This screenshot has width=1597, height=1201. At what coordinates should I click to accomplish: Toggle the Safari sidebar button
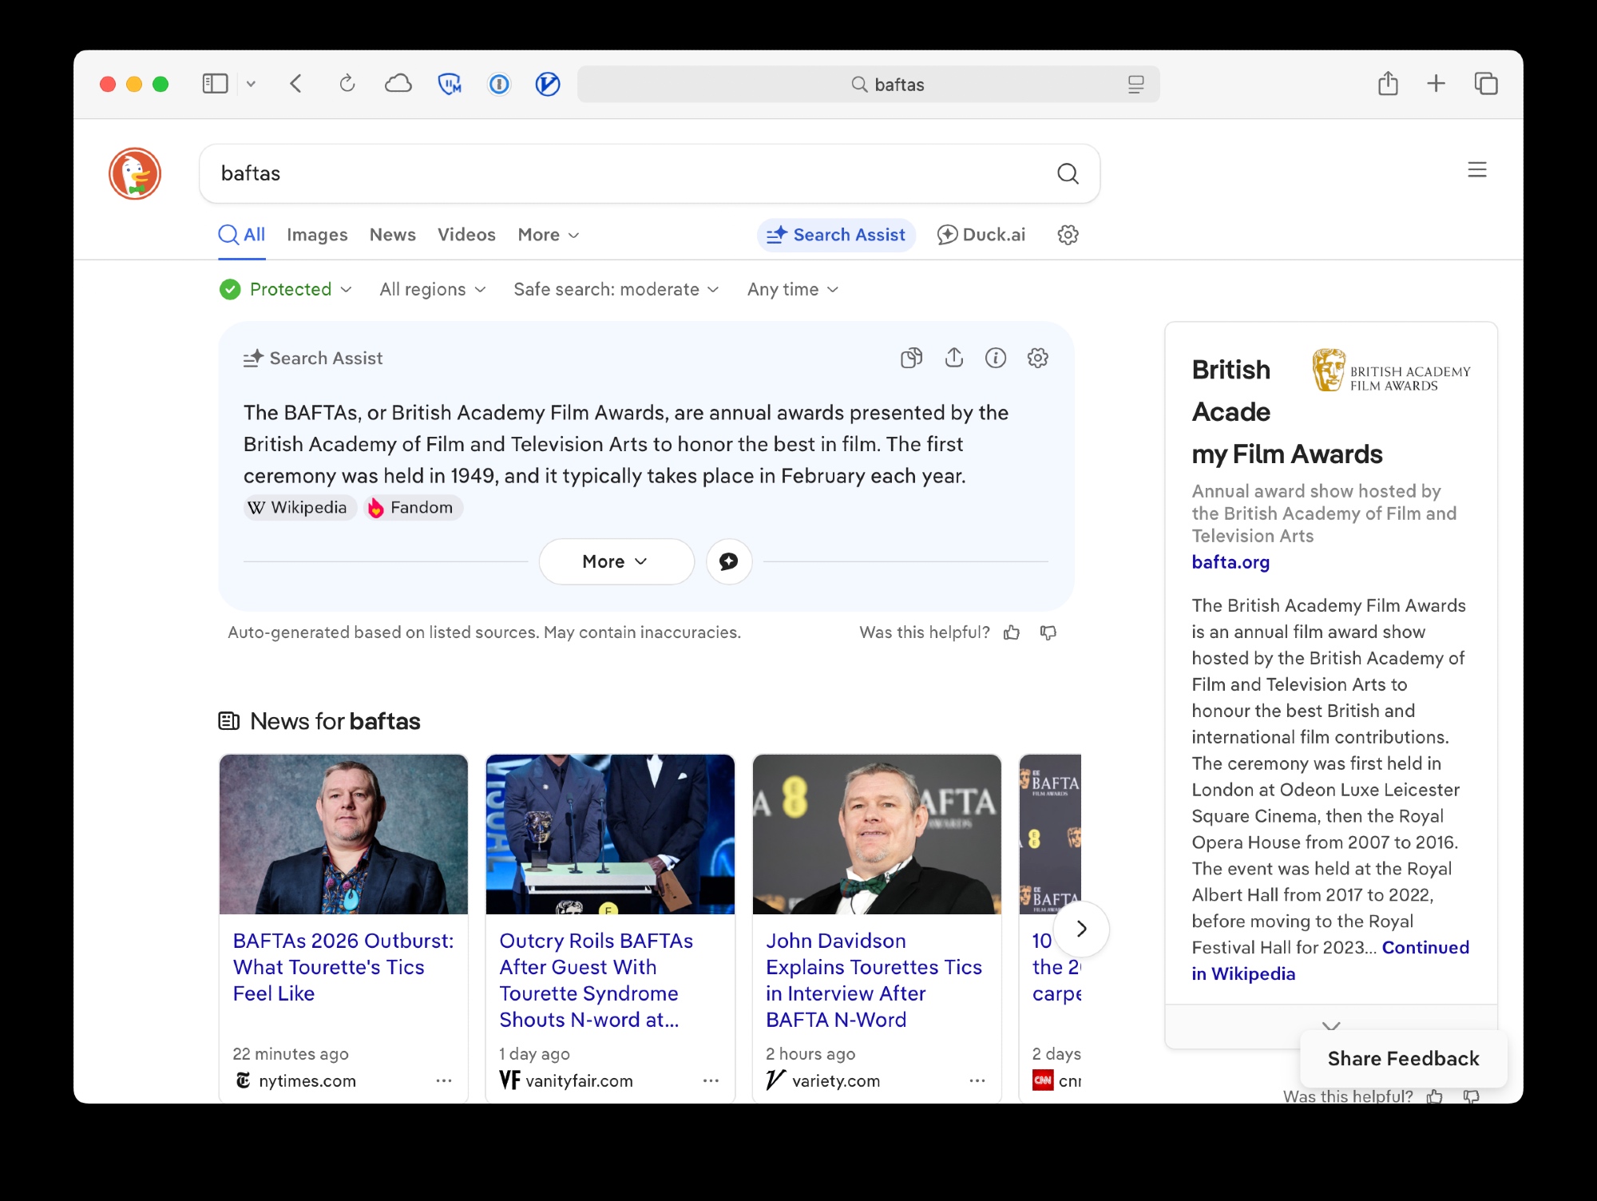coord(215,84)
